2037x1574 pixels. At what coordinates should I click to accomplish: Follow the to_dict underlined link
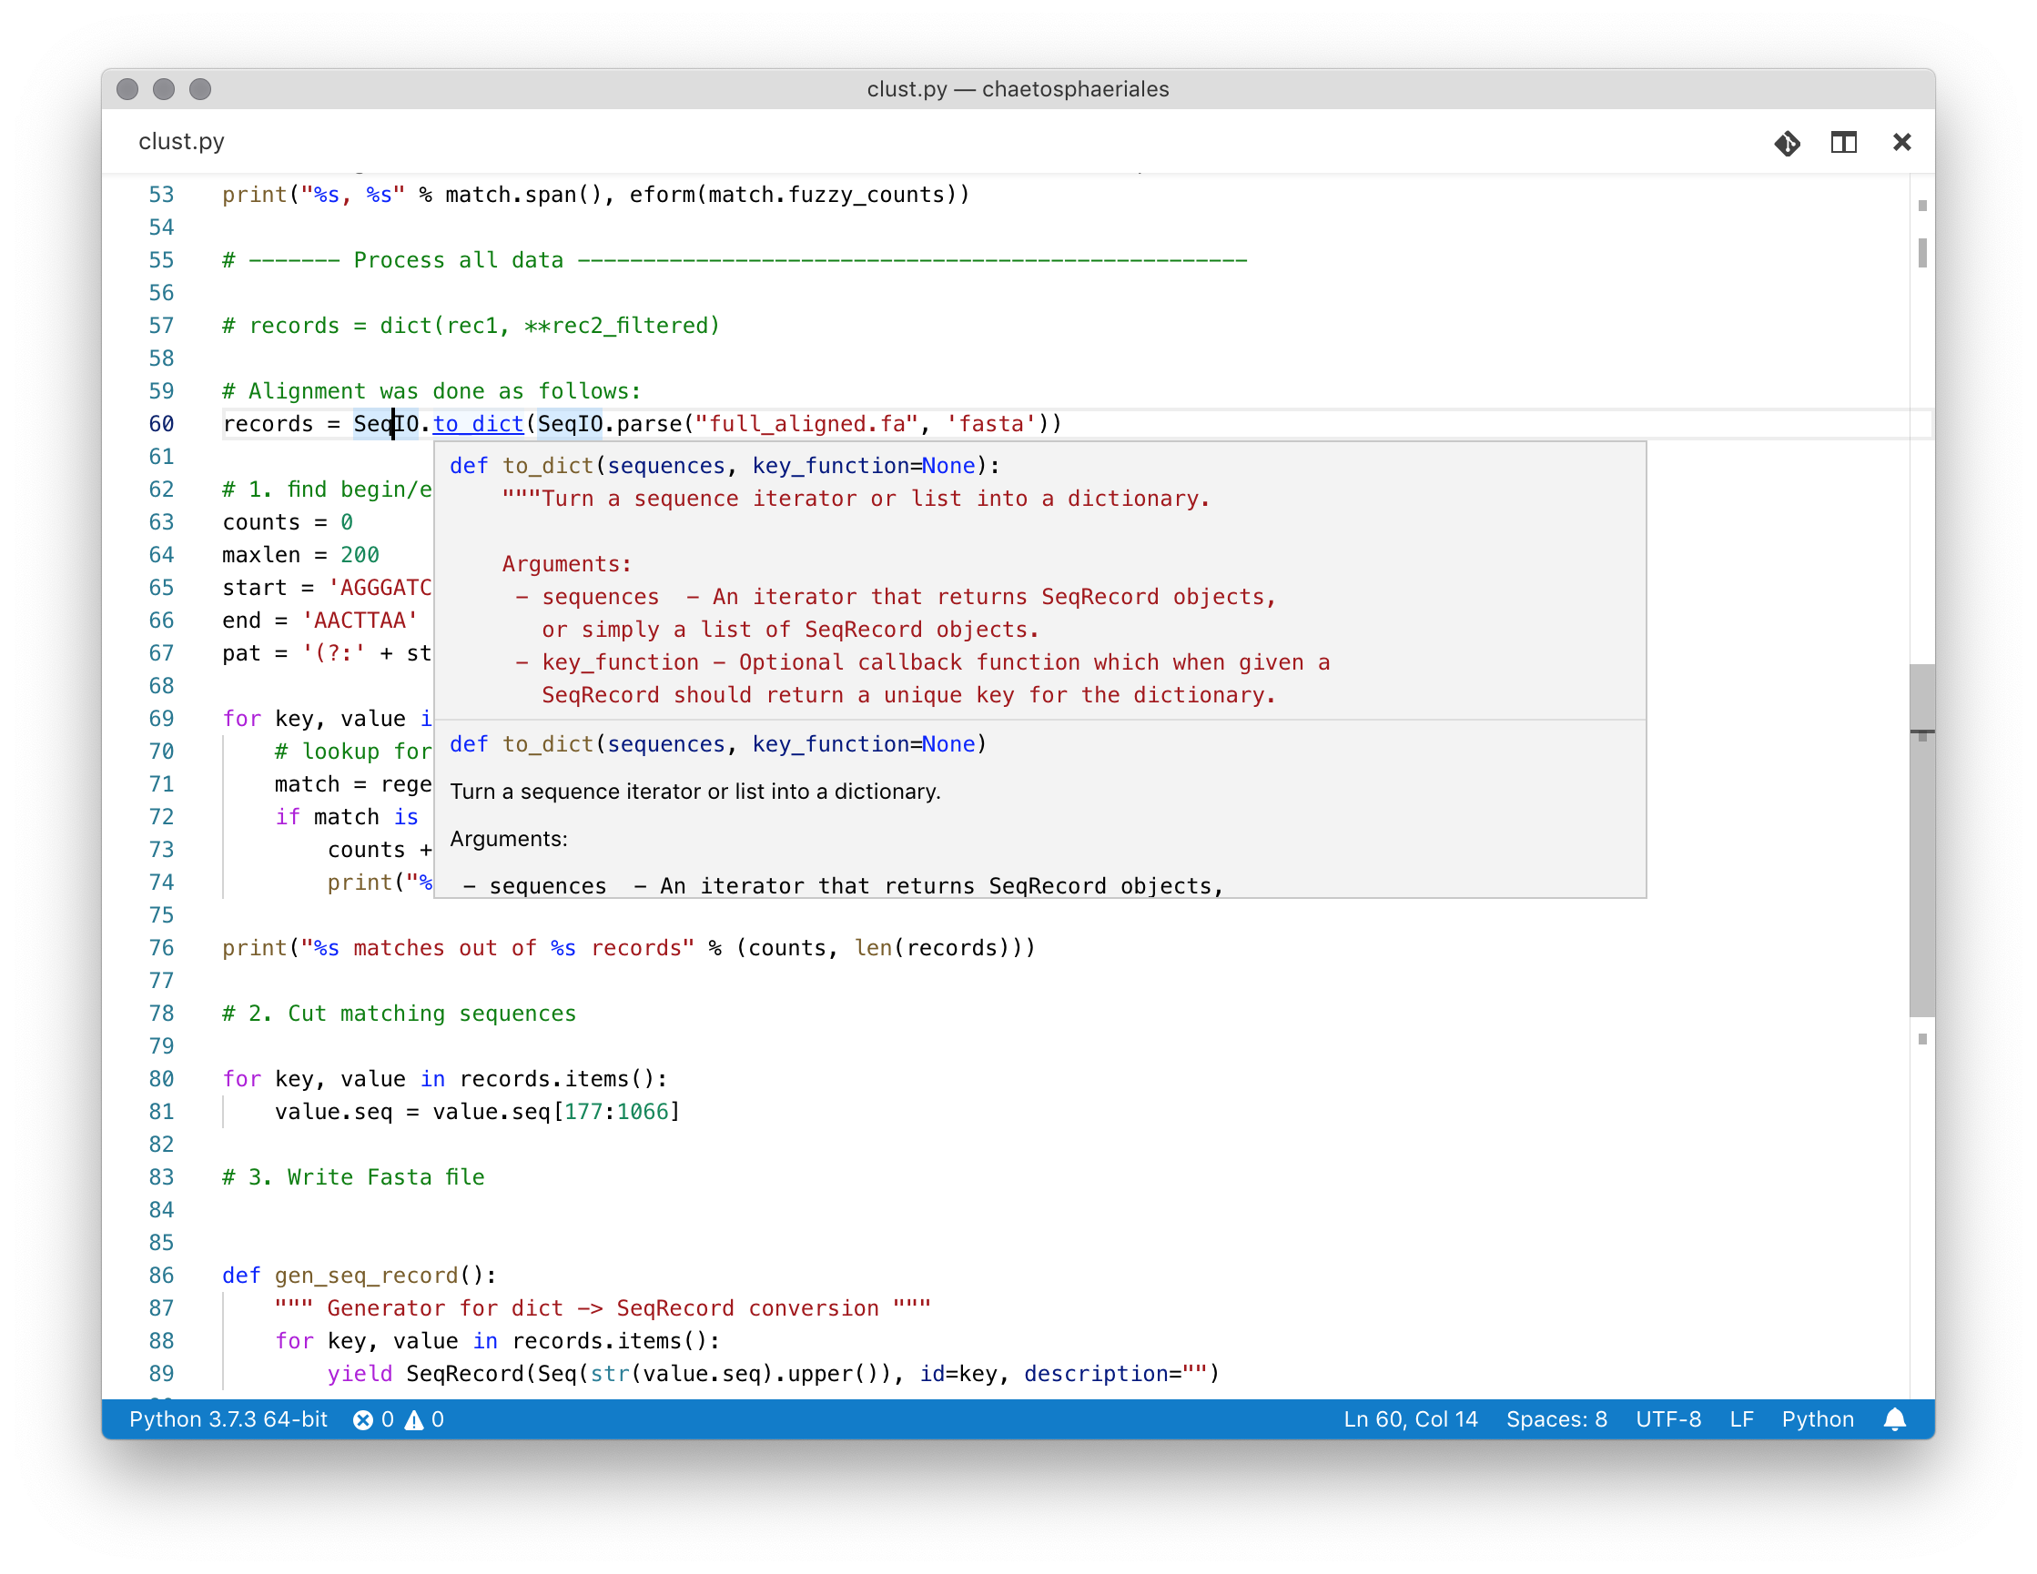478,424
